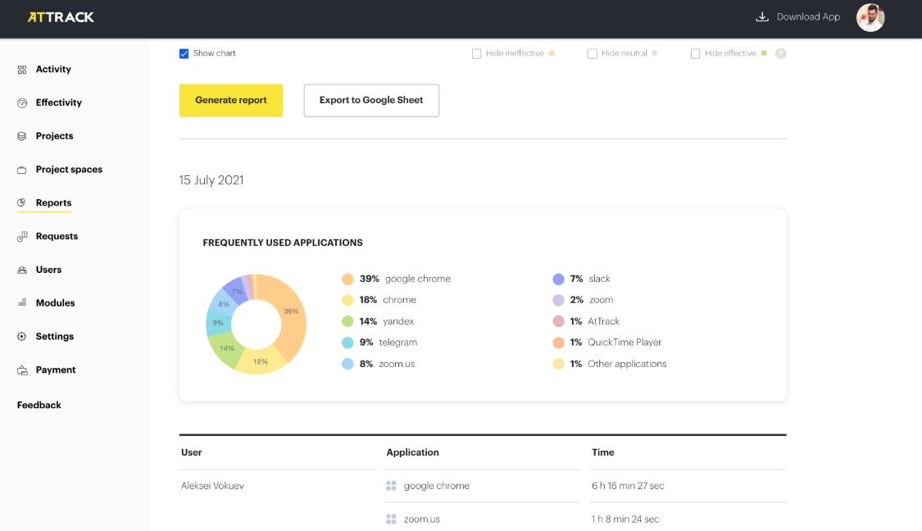The width and height of the screenshot is (922, 531).
Task: Click the slack blue legend dot
Action: [x=558, y=279]
